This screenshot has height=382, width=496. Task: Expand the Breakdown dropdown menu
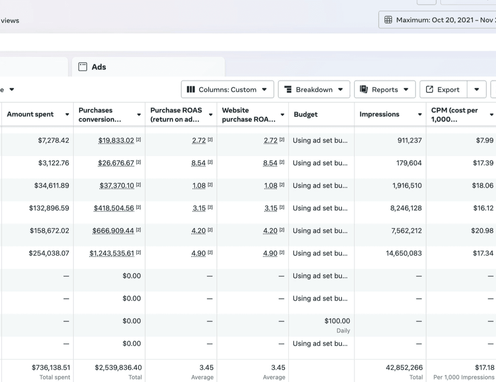(314, 89)
